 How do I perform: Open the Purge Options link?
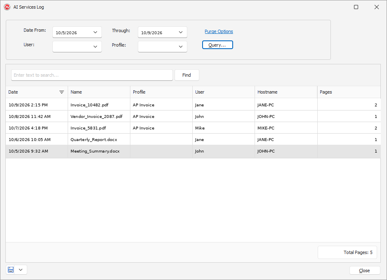point(219,31)
